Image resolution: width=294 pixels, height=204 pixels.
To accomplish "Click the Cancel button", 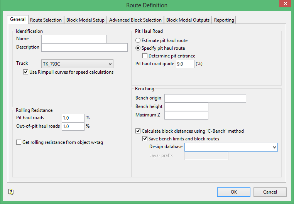I will pyautogui.click(x=270, y=192).
